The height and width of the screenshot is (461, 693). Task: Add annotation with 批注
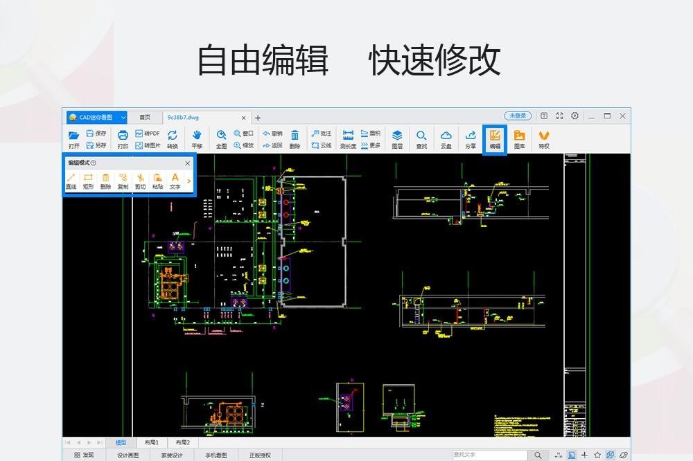pos(322,133)
